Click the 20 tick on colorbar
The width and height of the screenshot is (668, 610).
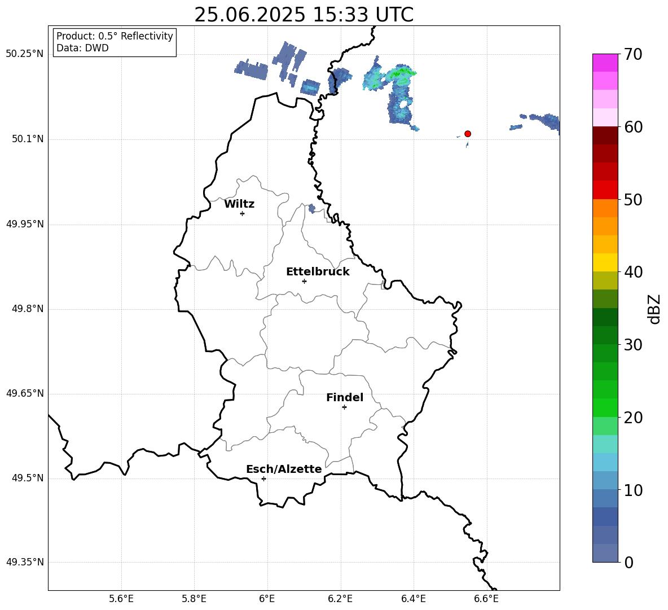pyautogui.click(x=633, y=417)
